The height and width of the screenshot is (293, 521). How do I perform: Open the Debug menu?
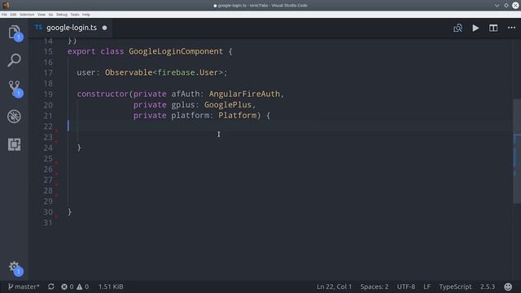[62, 15]
